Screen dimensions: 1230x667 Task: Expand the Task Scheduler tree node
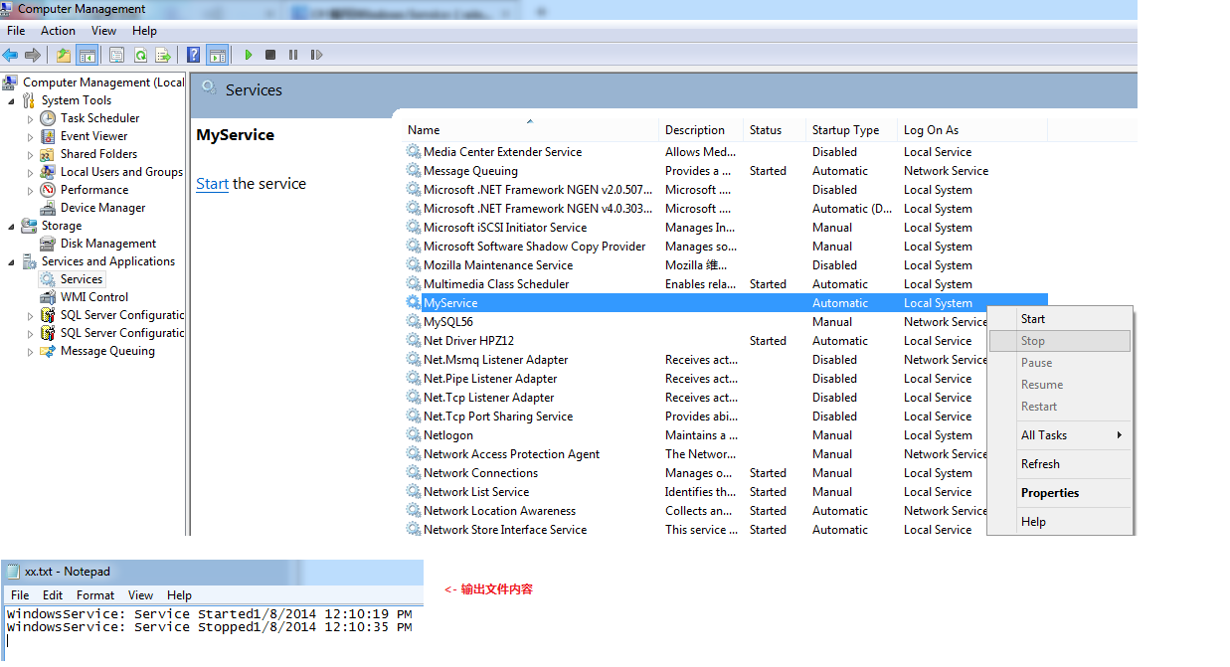click(x=31, y=119)
